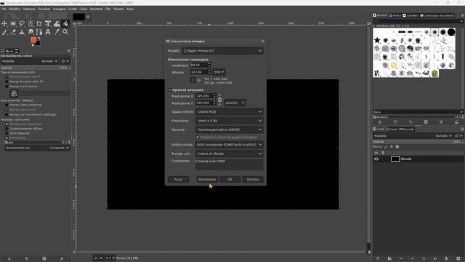Select the Bucket Fill tool
Image resolution: width=465 pixels, height=262 pixels.
click(x=65, y=23)
